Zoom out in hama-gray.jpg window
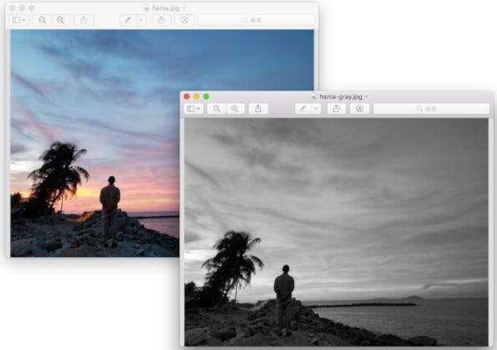The image size is (497, 350). [217, 109]
